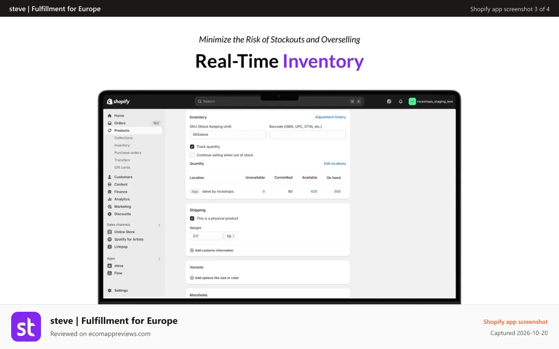Click the SKU field containing 005steve
This screenshot has height=349, width=559.
point(228,134)
